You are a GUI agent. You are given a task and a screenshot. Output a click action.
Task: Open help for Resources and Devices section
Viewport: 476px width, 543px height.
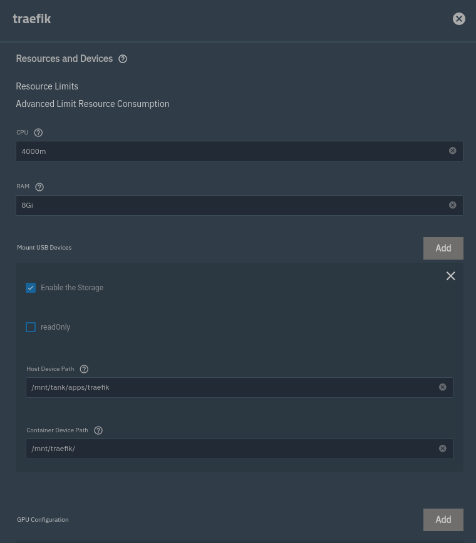point(123,58)
